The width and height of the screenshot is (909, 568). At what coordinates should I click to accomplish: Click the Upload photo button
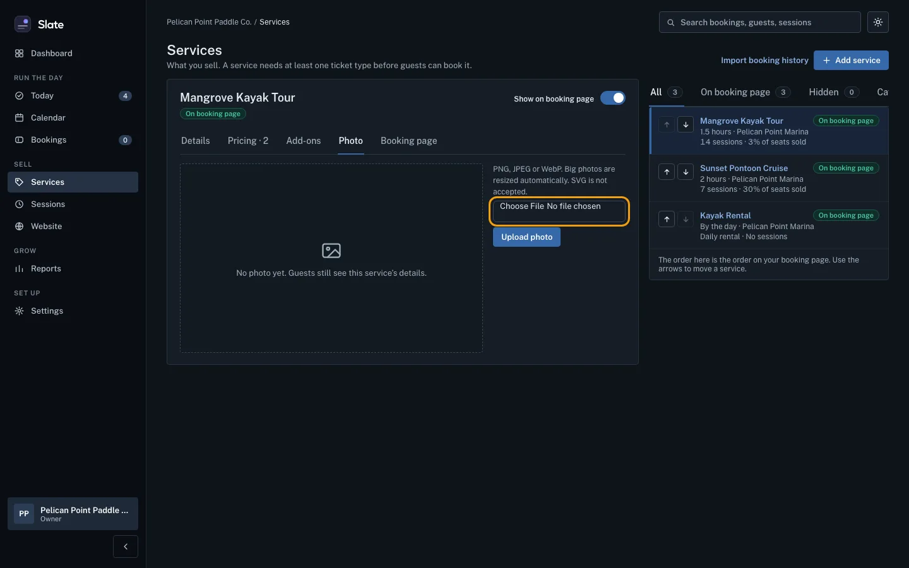pos(526,237)
